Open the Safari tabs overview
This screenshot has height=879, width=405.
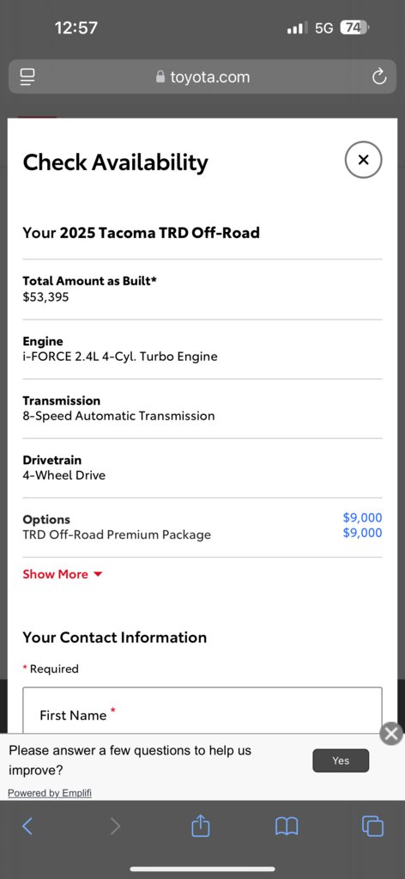[372, 826]
